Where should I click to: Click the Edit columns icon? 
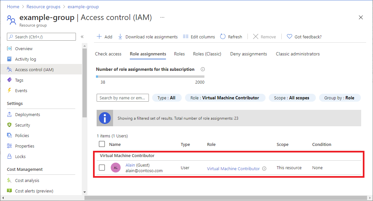[x=186, y=37]
